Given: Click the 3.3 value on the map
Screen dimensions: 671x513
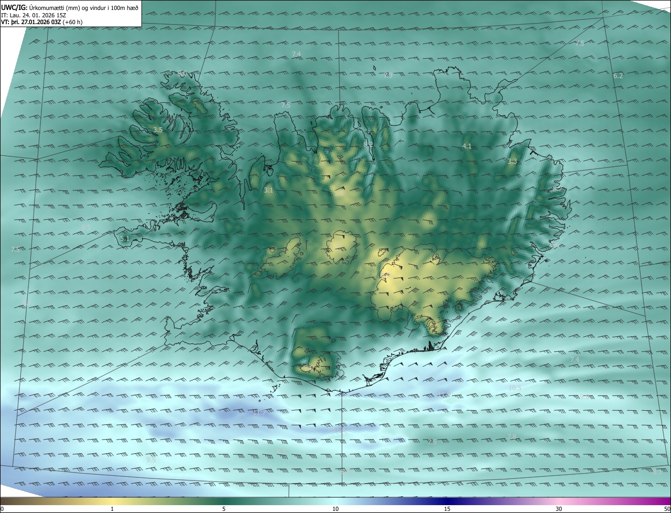Looking at the screenshot, I should click(x=513, y=162).
